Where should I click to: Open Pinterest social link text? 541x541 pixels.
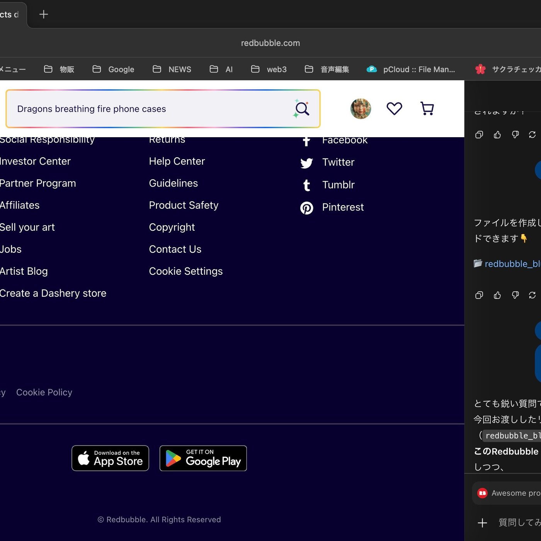pyautogui.click(x=343, y=207)
